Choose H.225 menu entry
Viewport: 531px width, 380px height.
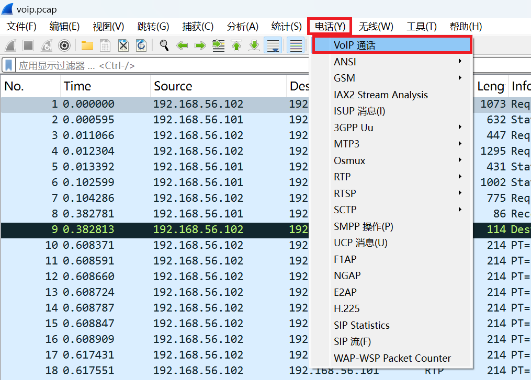pyautogui.click(x=392, y=308)
